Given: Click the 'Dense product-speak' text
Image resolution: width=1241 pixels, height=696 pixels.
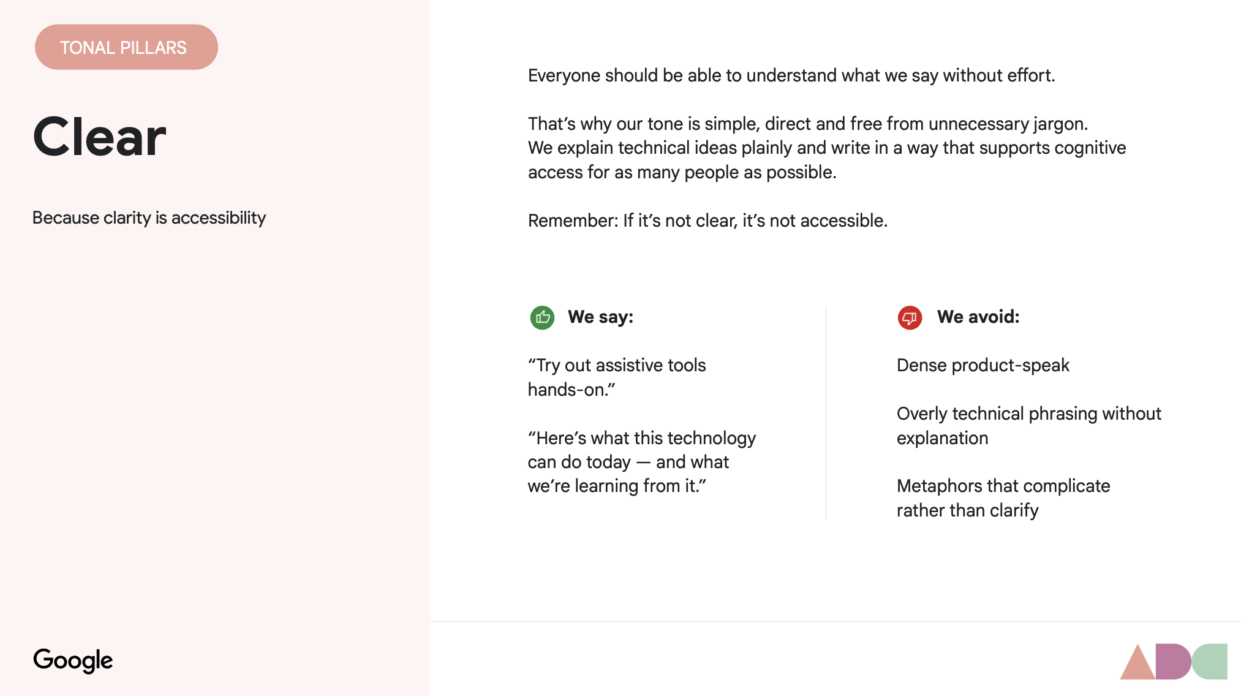Looking at the screenshot, I should pos(983,365).
